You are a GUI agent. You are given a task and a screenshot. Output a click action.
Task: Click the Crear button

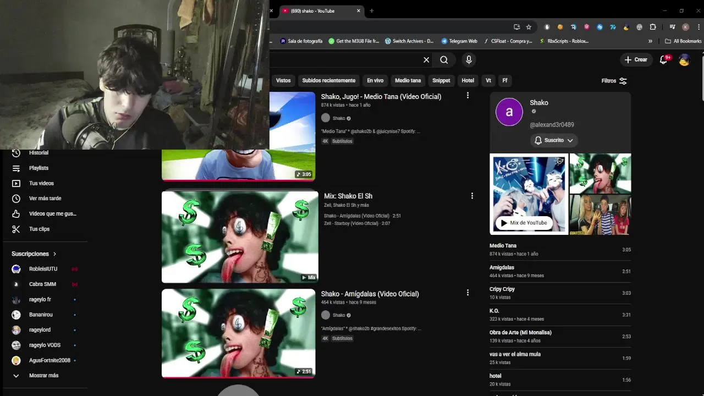point(636,60)
